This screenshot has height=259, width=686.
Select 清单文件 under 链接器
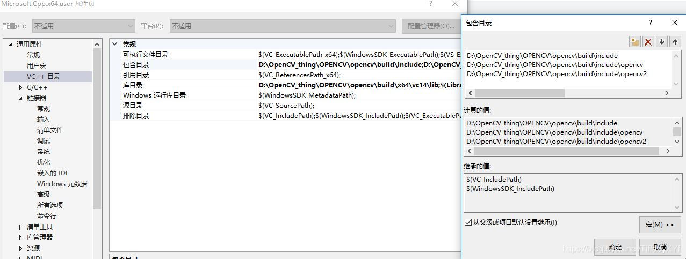click(x=50, y=130)
